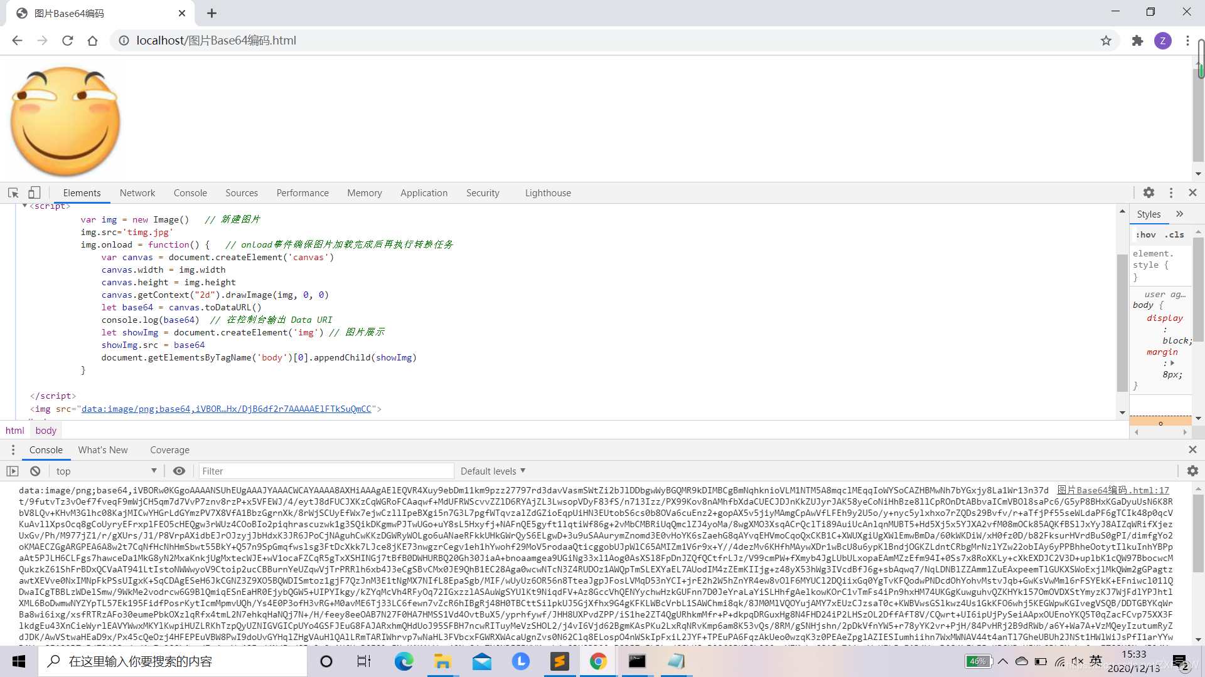Open the Default levels dropdown
The image size is (1205, 677).
coord(493,471)
